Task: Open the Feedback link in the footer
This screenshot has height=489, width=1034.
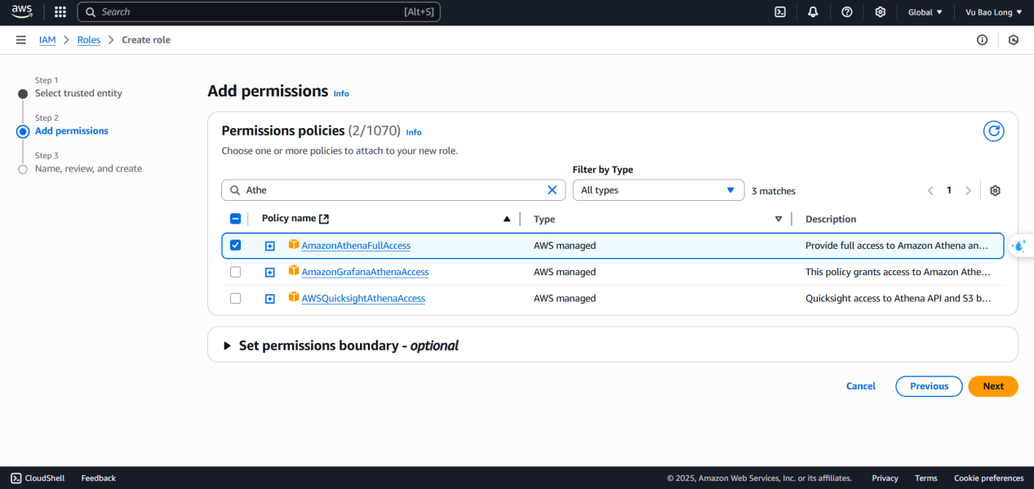Action: point(99,478)
